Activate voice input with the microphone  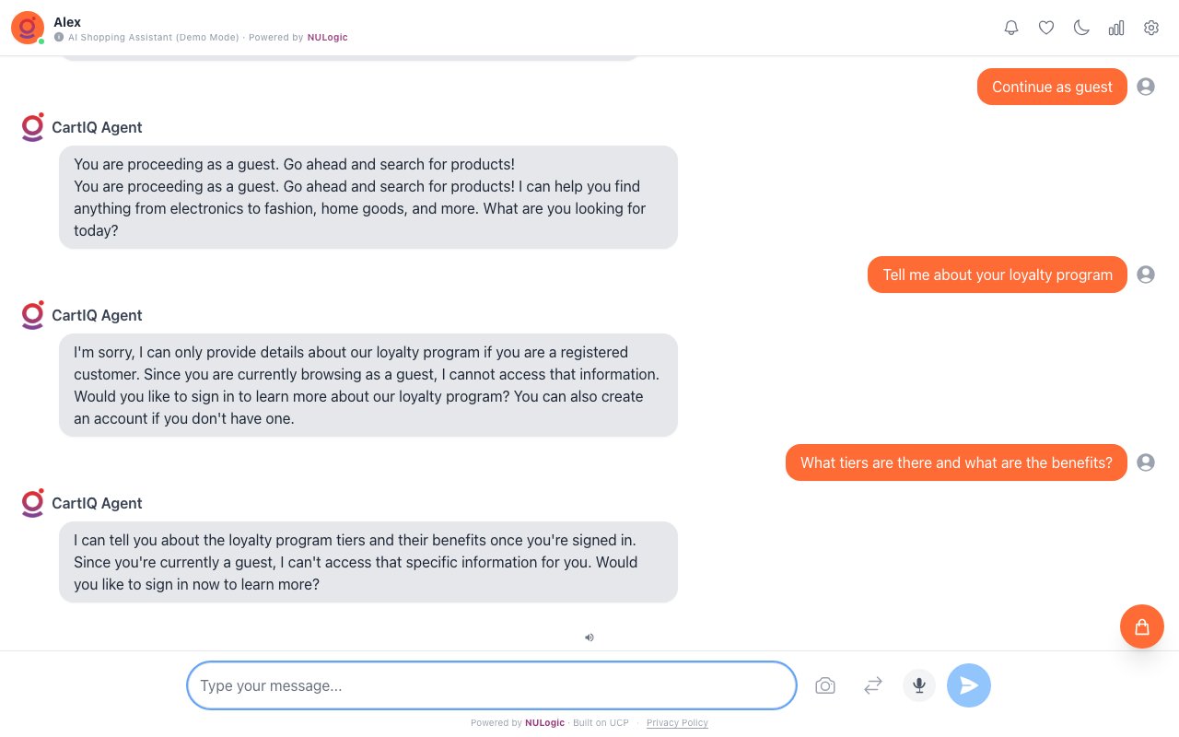click(918, 685)
